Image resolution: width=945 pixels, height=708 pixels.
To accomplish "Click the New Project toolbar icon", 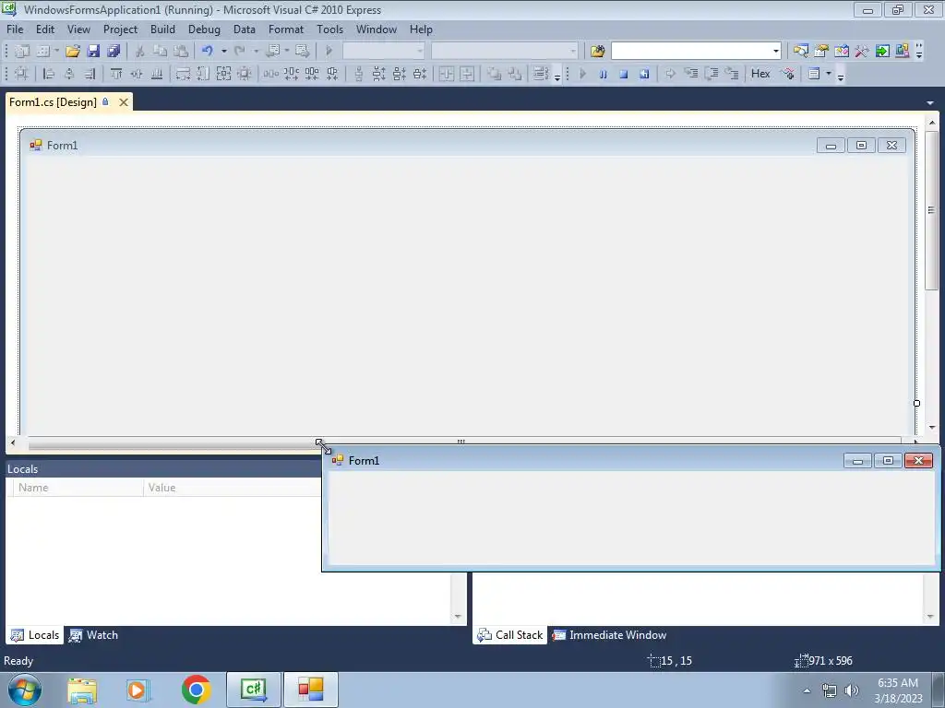I will (x=22, y=52).
